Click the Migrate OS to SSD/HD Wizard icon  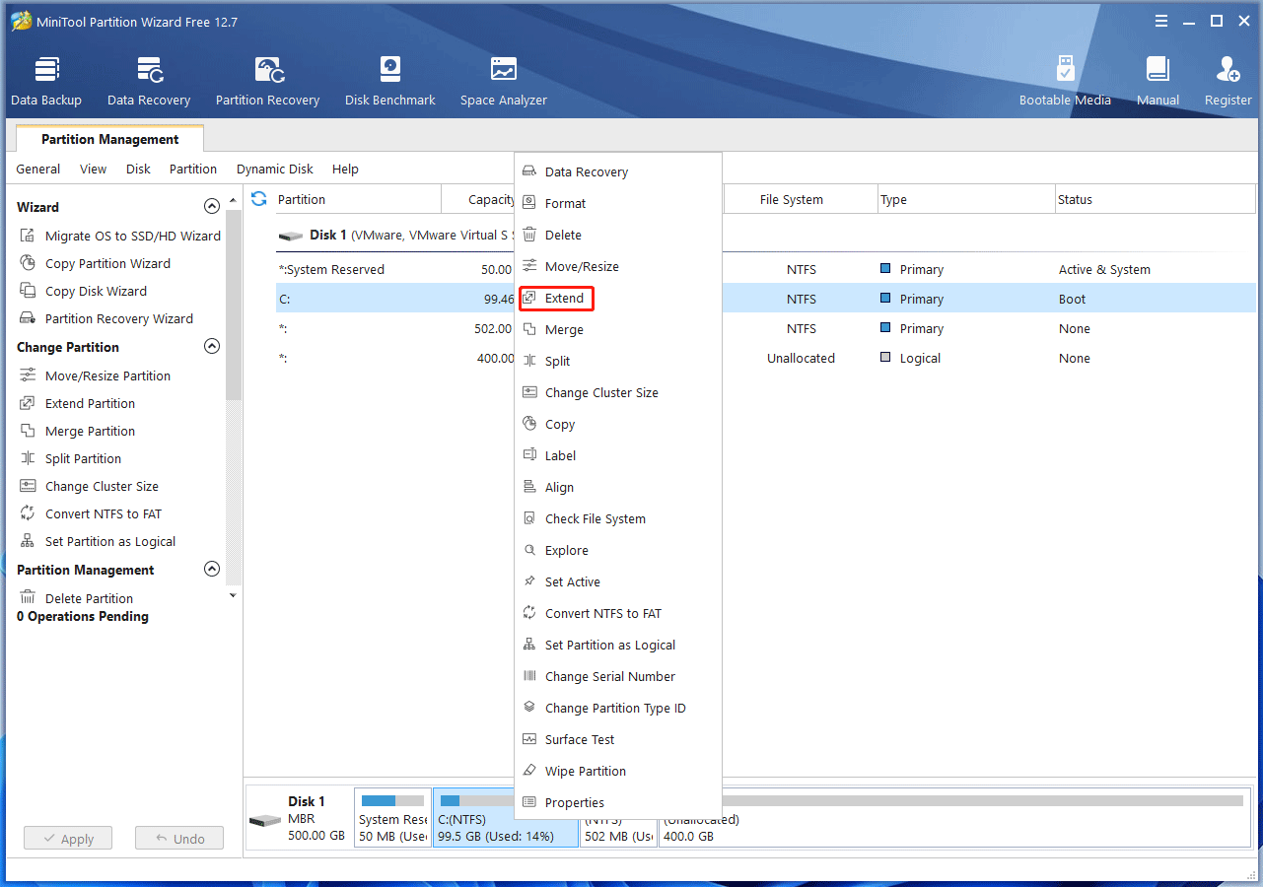[x=28, y=236]
